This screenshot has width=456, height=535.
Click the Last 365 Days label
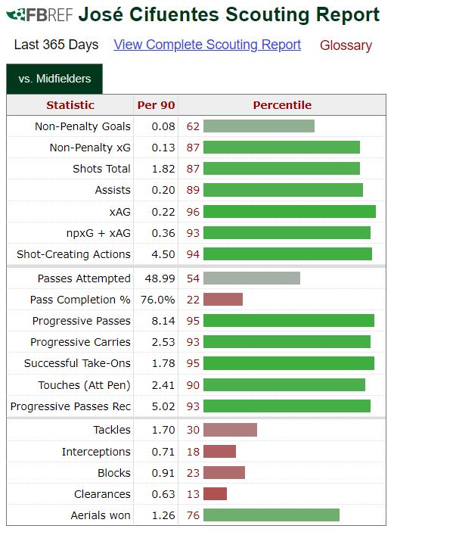coord(56,45)
